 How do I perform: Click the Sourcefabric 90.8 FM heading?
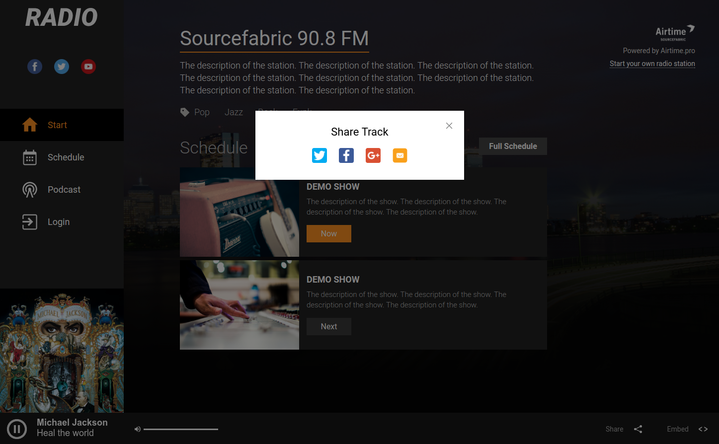pos(274,38)
